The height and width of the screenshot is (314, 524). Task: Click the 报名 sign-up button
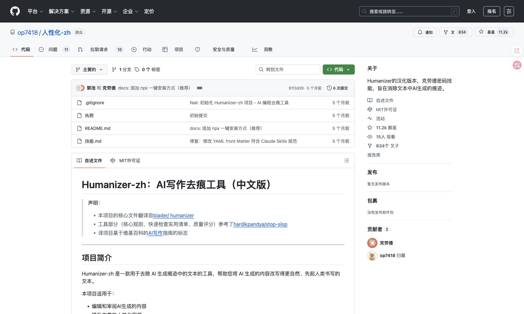(491, 11)
